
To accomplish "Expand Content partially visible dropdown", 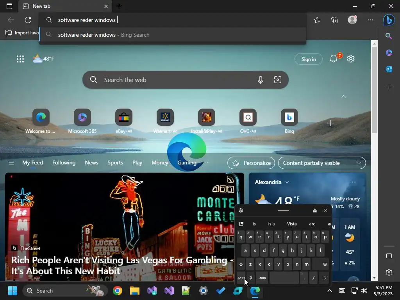I will tap(322, 163).
